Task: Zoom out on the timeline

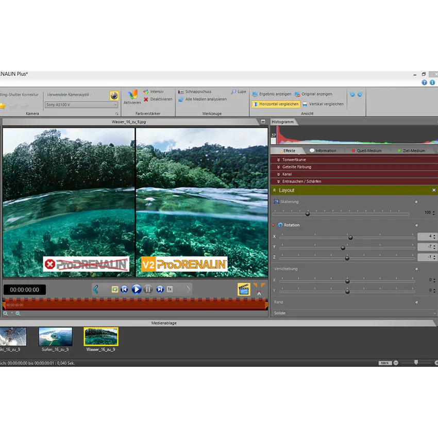Action: tap(18, 313)
